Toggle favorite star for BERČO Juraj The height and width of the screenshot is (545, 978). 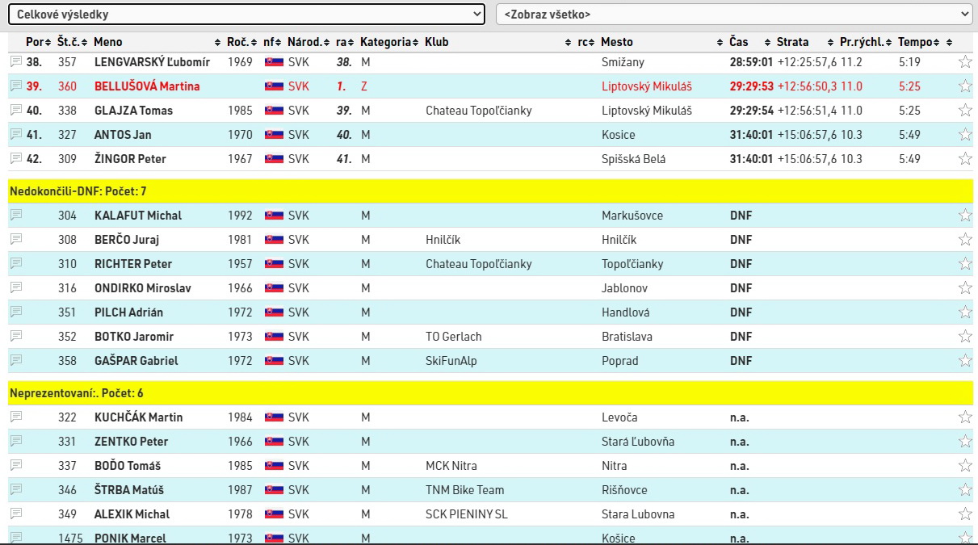pyautogui.click(x=964, y=240)
